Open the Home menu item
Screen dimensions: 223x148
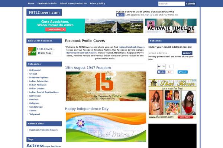pos(31,3)
